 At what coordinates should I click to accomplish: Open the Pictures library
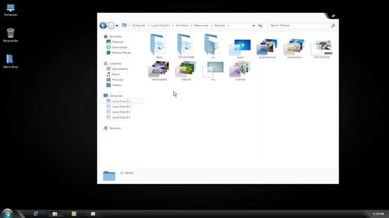coord(117,80)
